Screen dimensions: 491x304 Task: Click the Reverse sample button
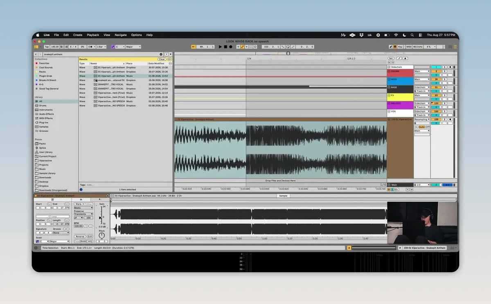coord(80,236)
